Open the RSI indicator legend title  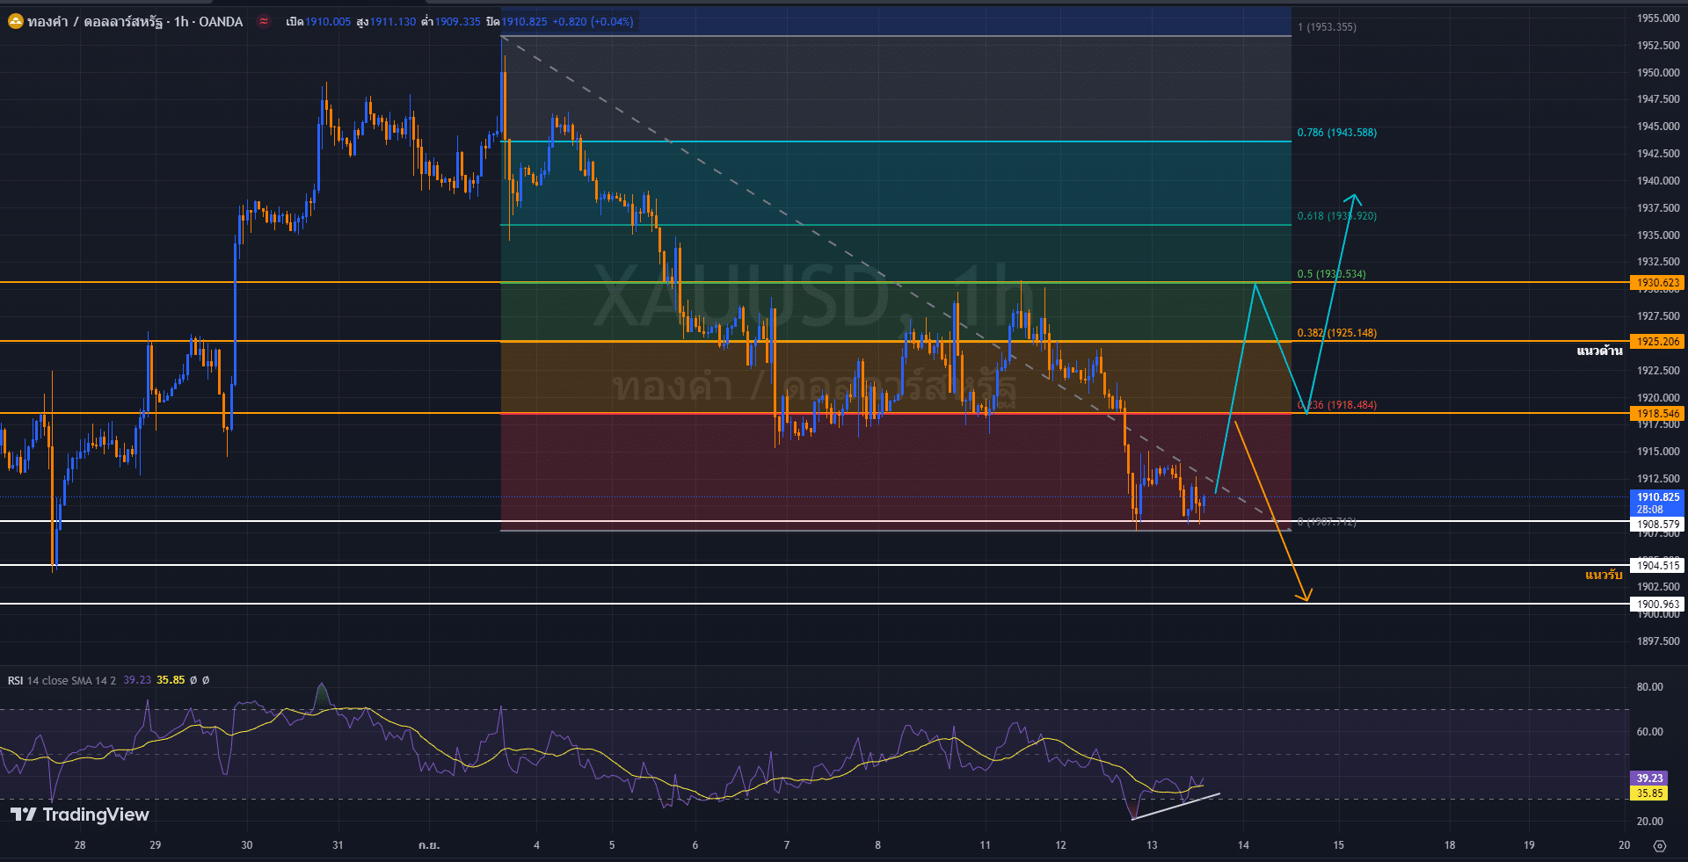(x=62, y=680)
